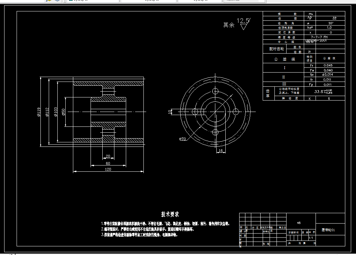The height and width of the screenshot is (255, 356).
Task: Click the 7-7-7 FH accuracy grade
Action: [319, 37]
